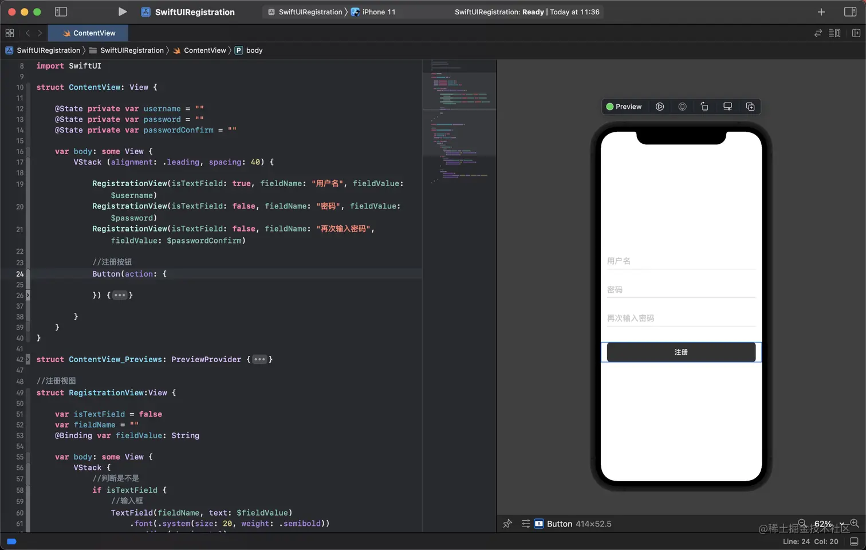Start live preview with the play-circle icon
This screenshot has width=866, height=550.
coord(660,107)
